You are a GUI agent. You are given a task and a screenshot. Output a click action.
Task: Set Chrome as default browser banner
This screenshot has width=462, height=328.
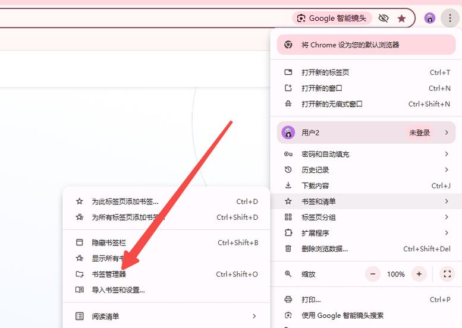pos(366,45)
